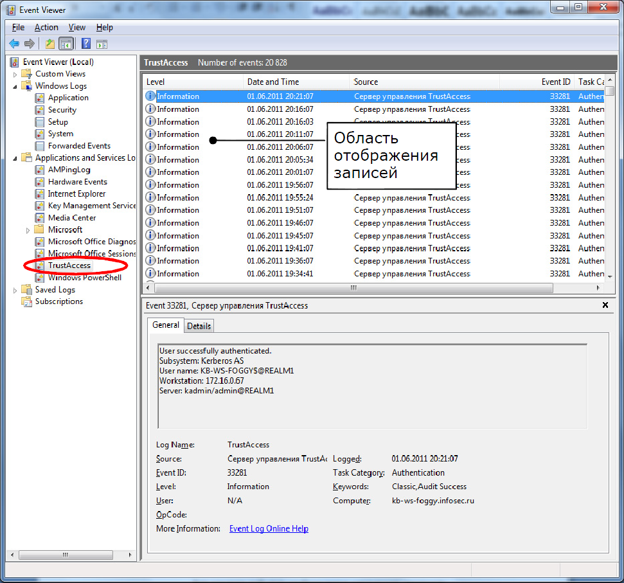Sort events by Source column header
The image size is (624, 583).
(425, 82)
